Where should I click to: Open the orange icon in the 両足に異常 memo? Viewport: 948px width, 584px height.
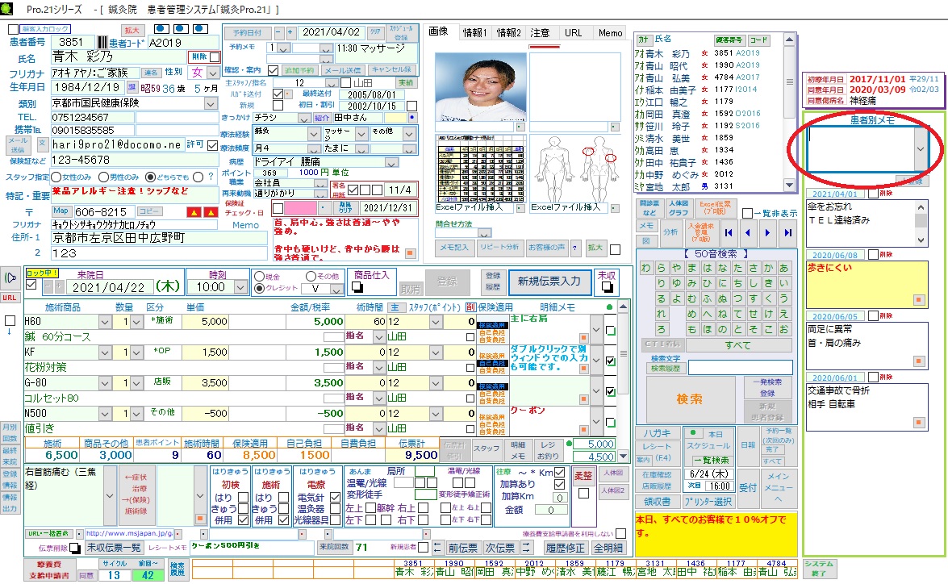click(x=919, y=361)
